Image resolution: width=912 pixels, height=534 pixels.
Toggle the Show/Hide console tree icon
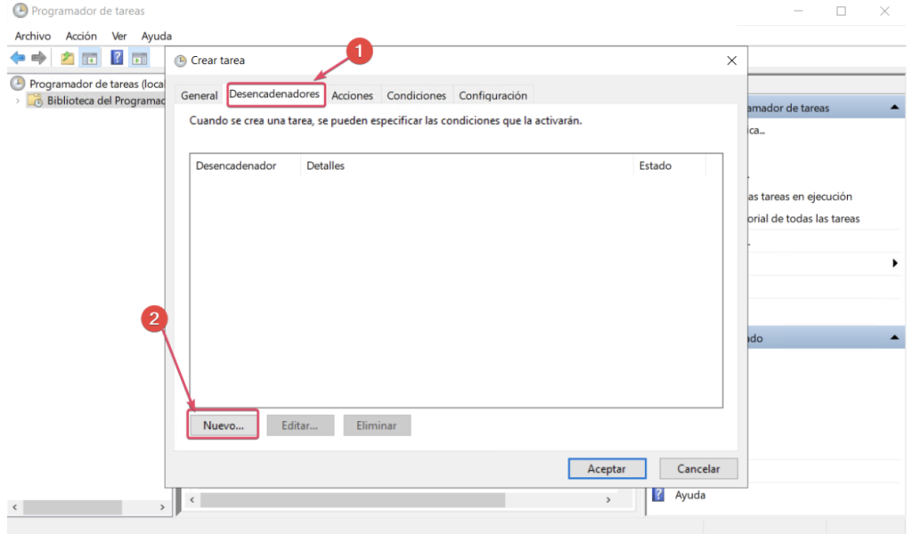[x=89, y=58]
